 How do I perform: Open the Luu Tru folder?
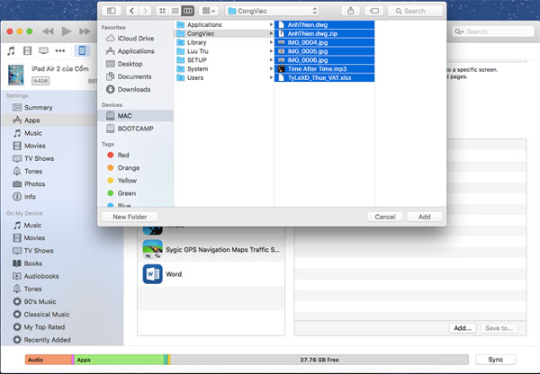224,51
